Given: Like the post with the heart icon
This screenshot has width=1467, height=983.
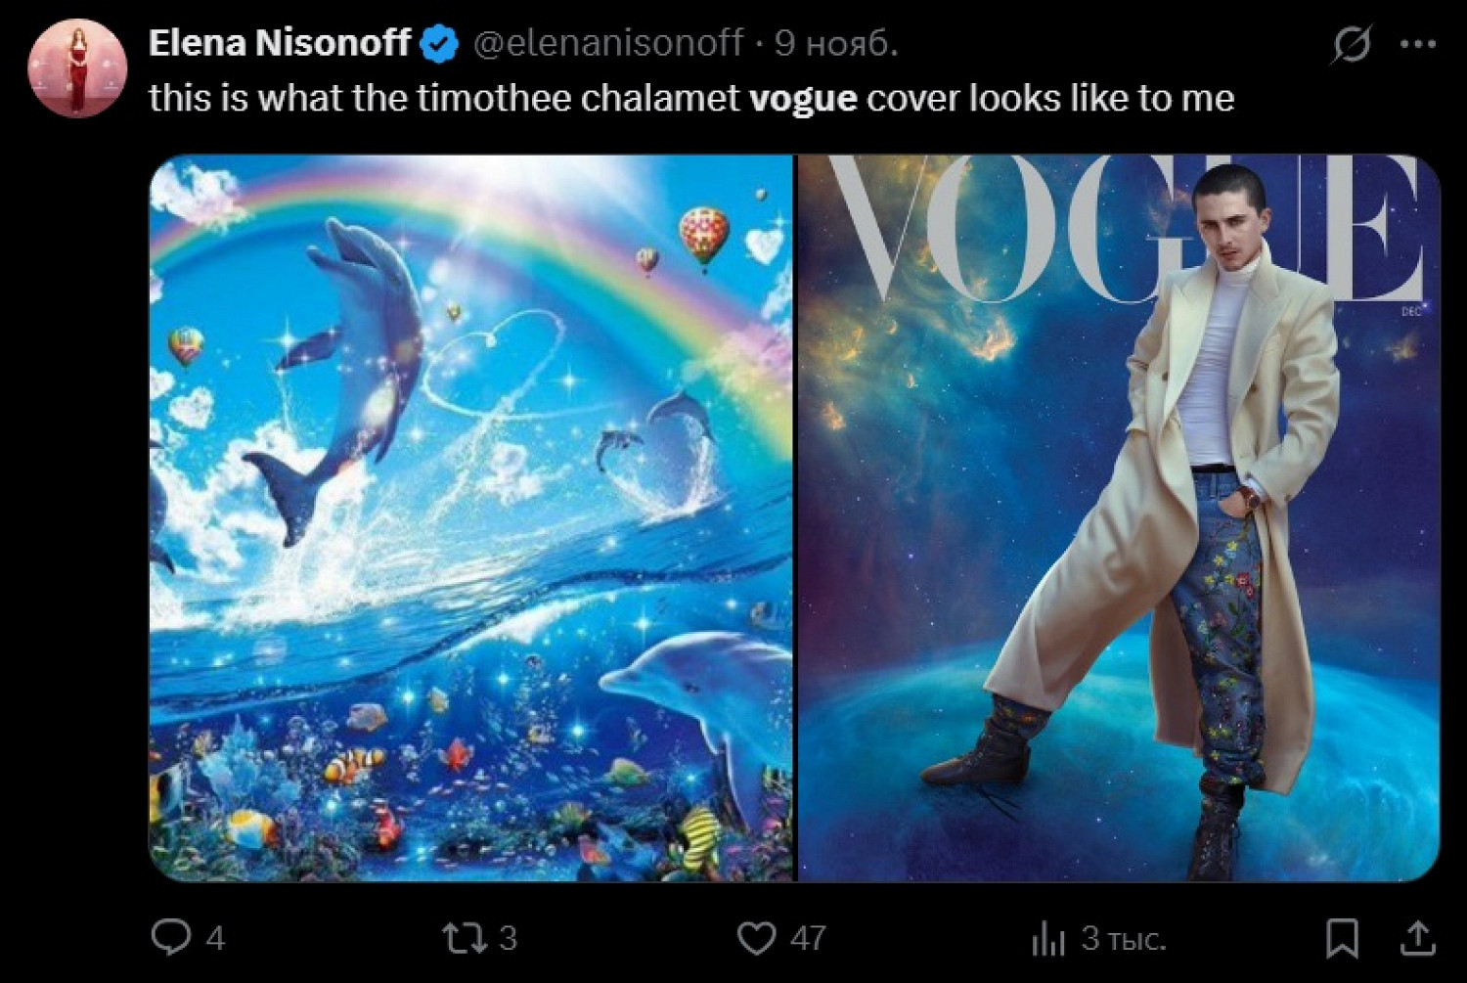Looking at the screenshot, I should [x=756, y=937].
